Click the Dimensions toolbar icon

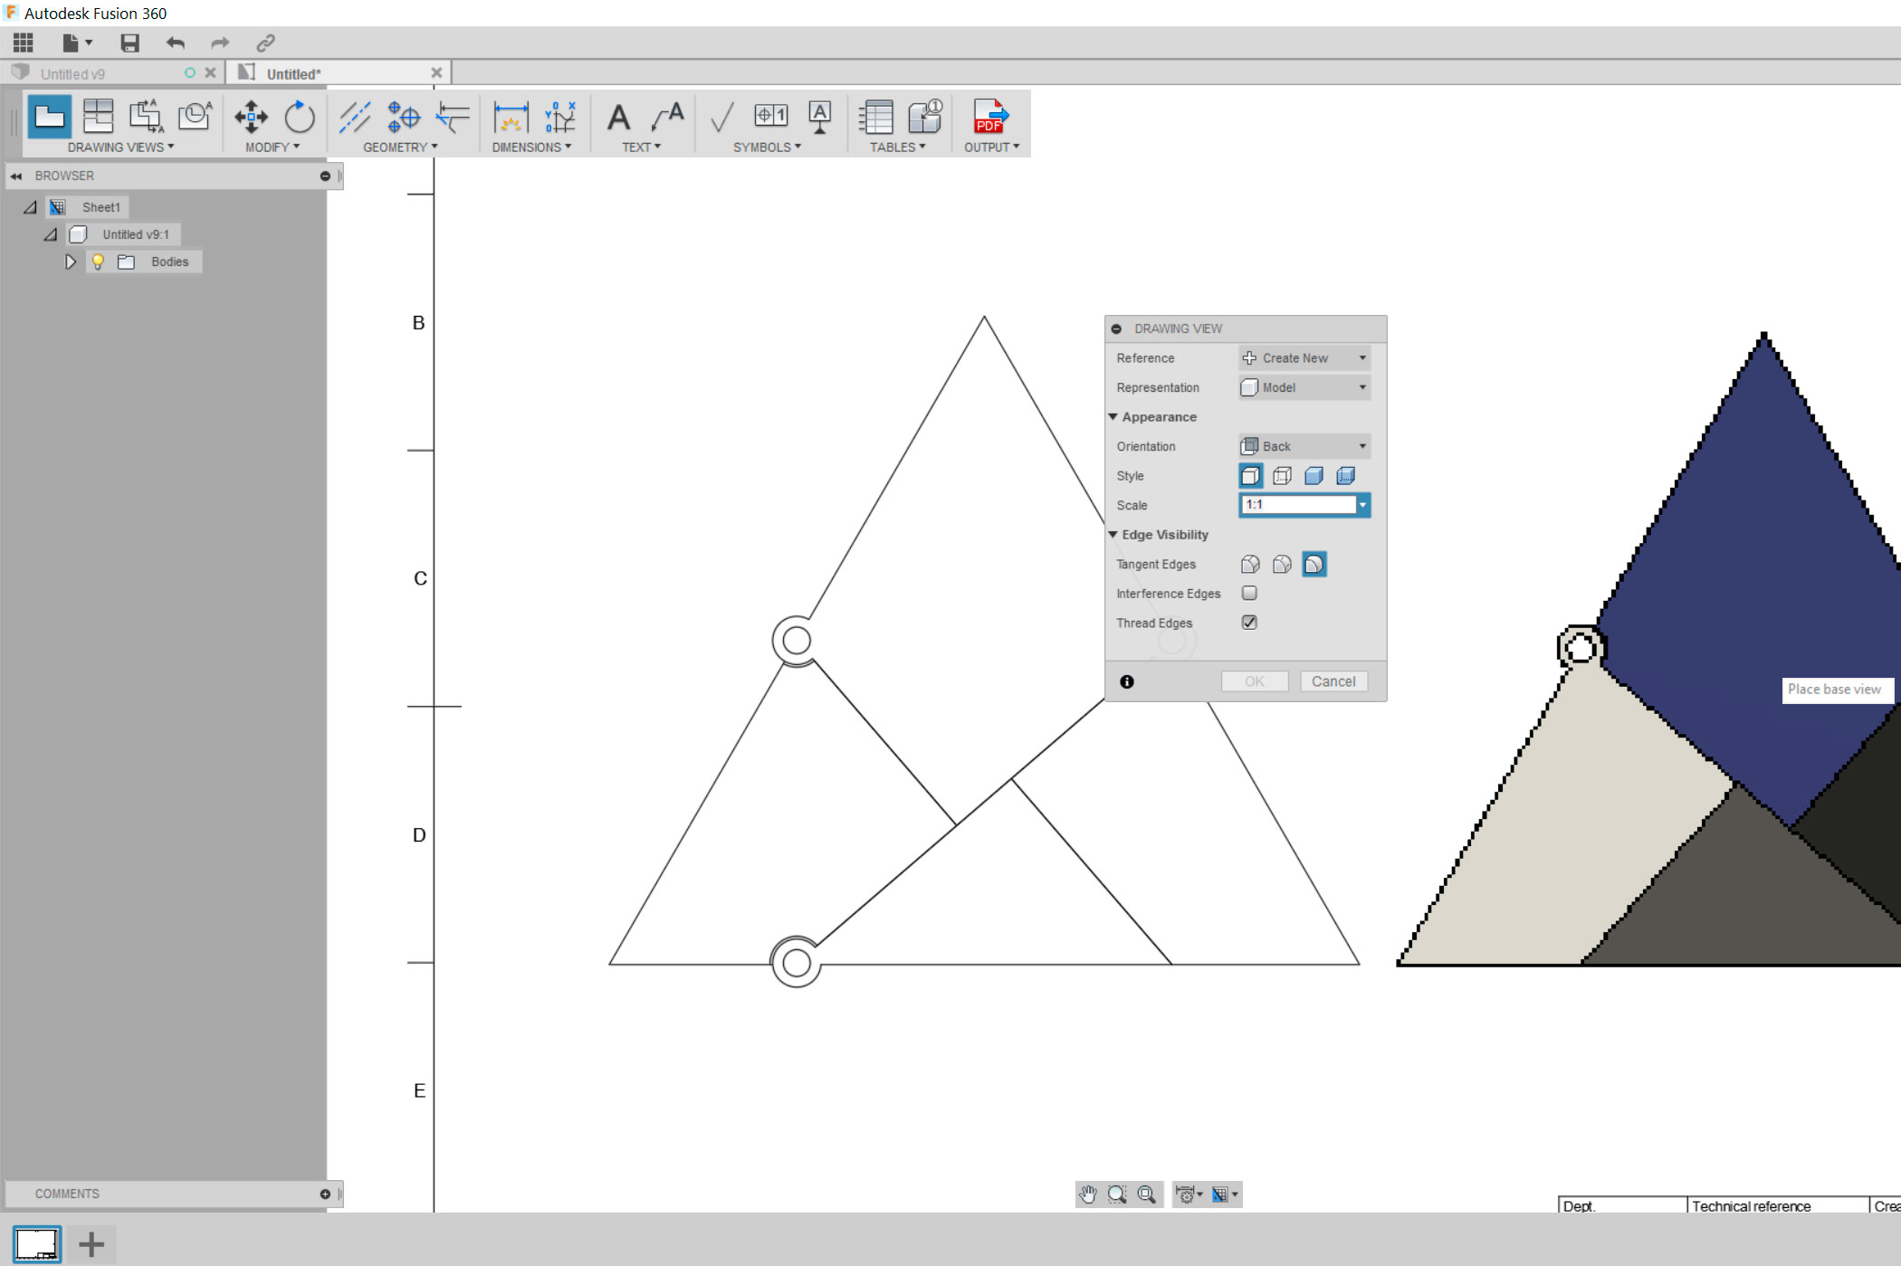[x=513, y=120]
